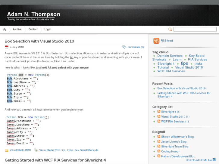Click RSS icon next to Silverlight Team Blog
This screenshot has height=164, width=219.
click(x=159, y=146)
